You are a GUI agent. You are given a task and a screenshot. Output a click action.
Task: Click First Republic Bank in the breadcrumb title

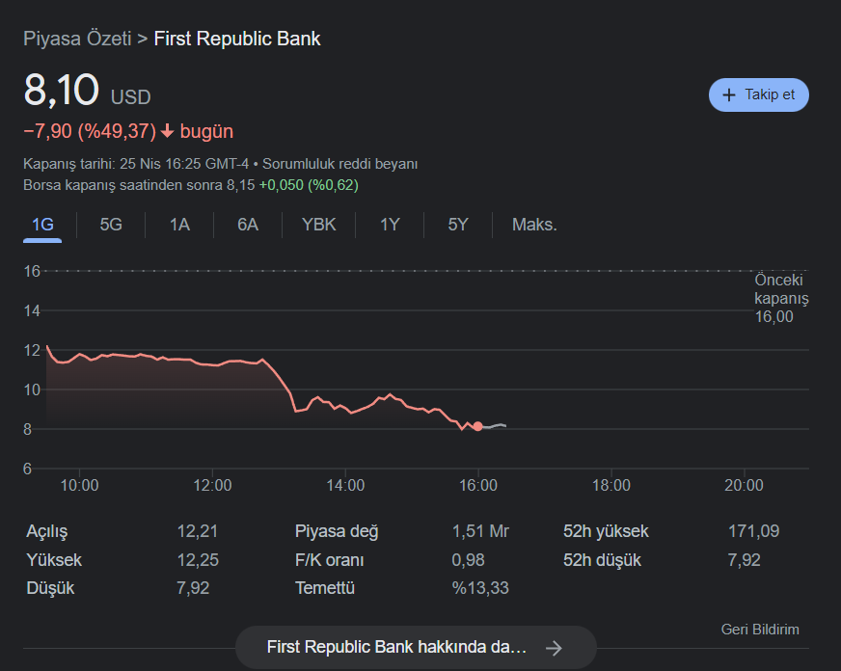coord(237,39)
